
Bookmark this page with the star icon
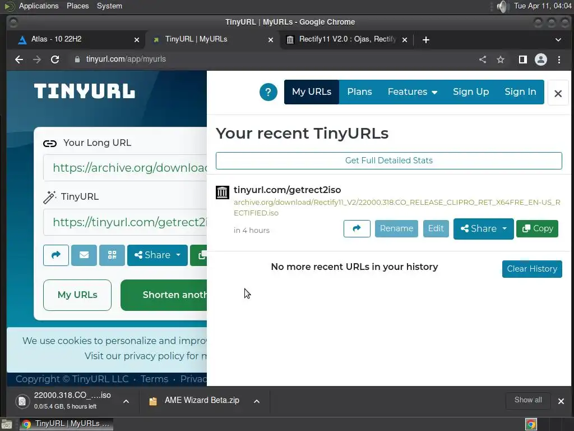click(501, 59)
